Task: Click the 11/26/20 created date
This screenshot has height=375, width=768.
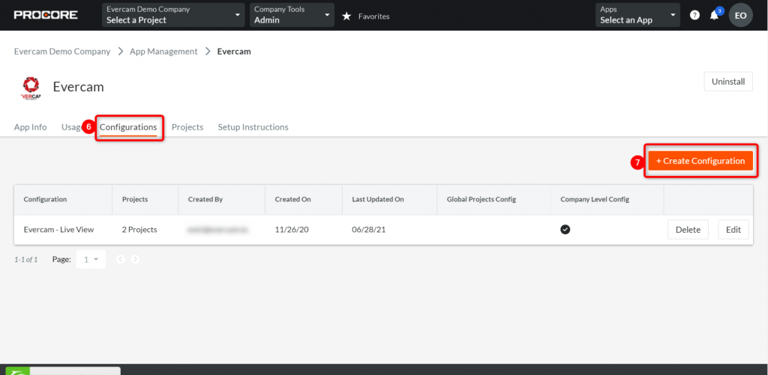Action: click(292, 230)
